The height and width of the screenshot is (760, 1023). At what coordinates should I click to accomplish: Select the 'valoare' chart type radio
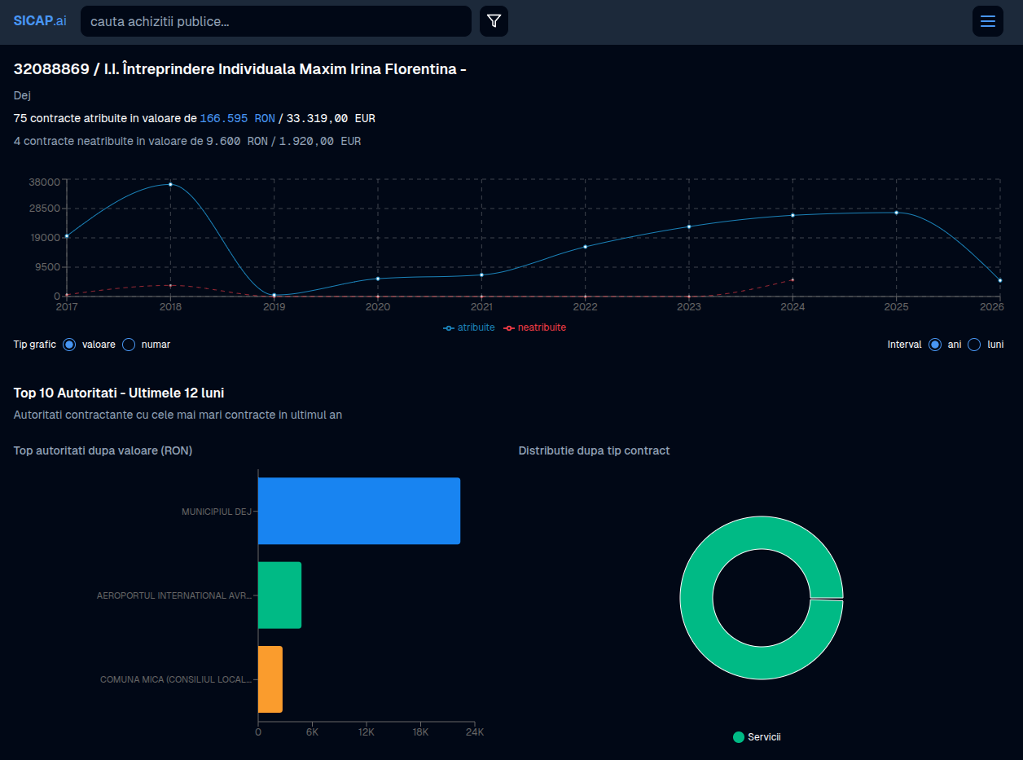(69, 345)
